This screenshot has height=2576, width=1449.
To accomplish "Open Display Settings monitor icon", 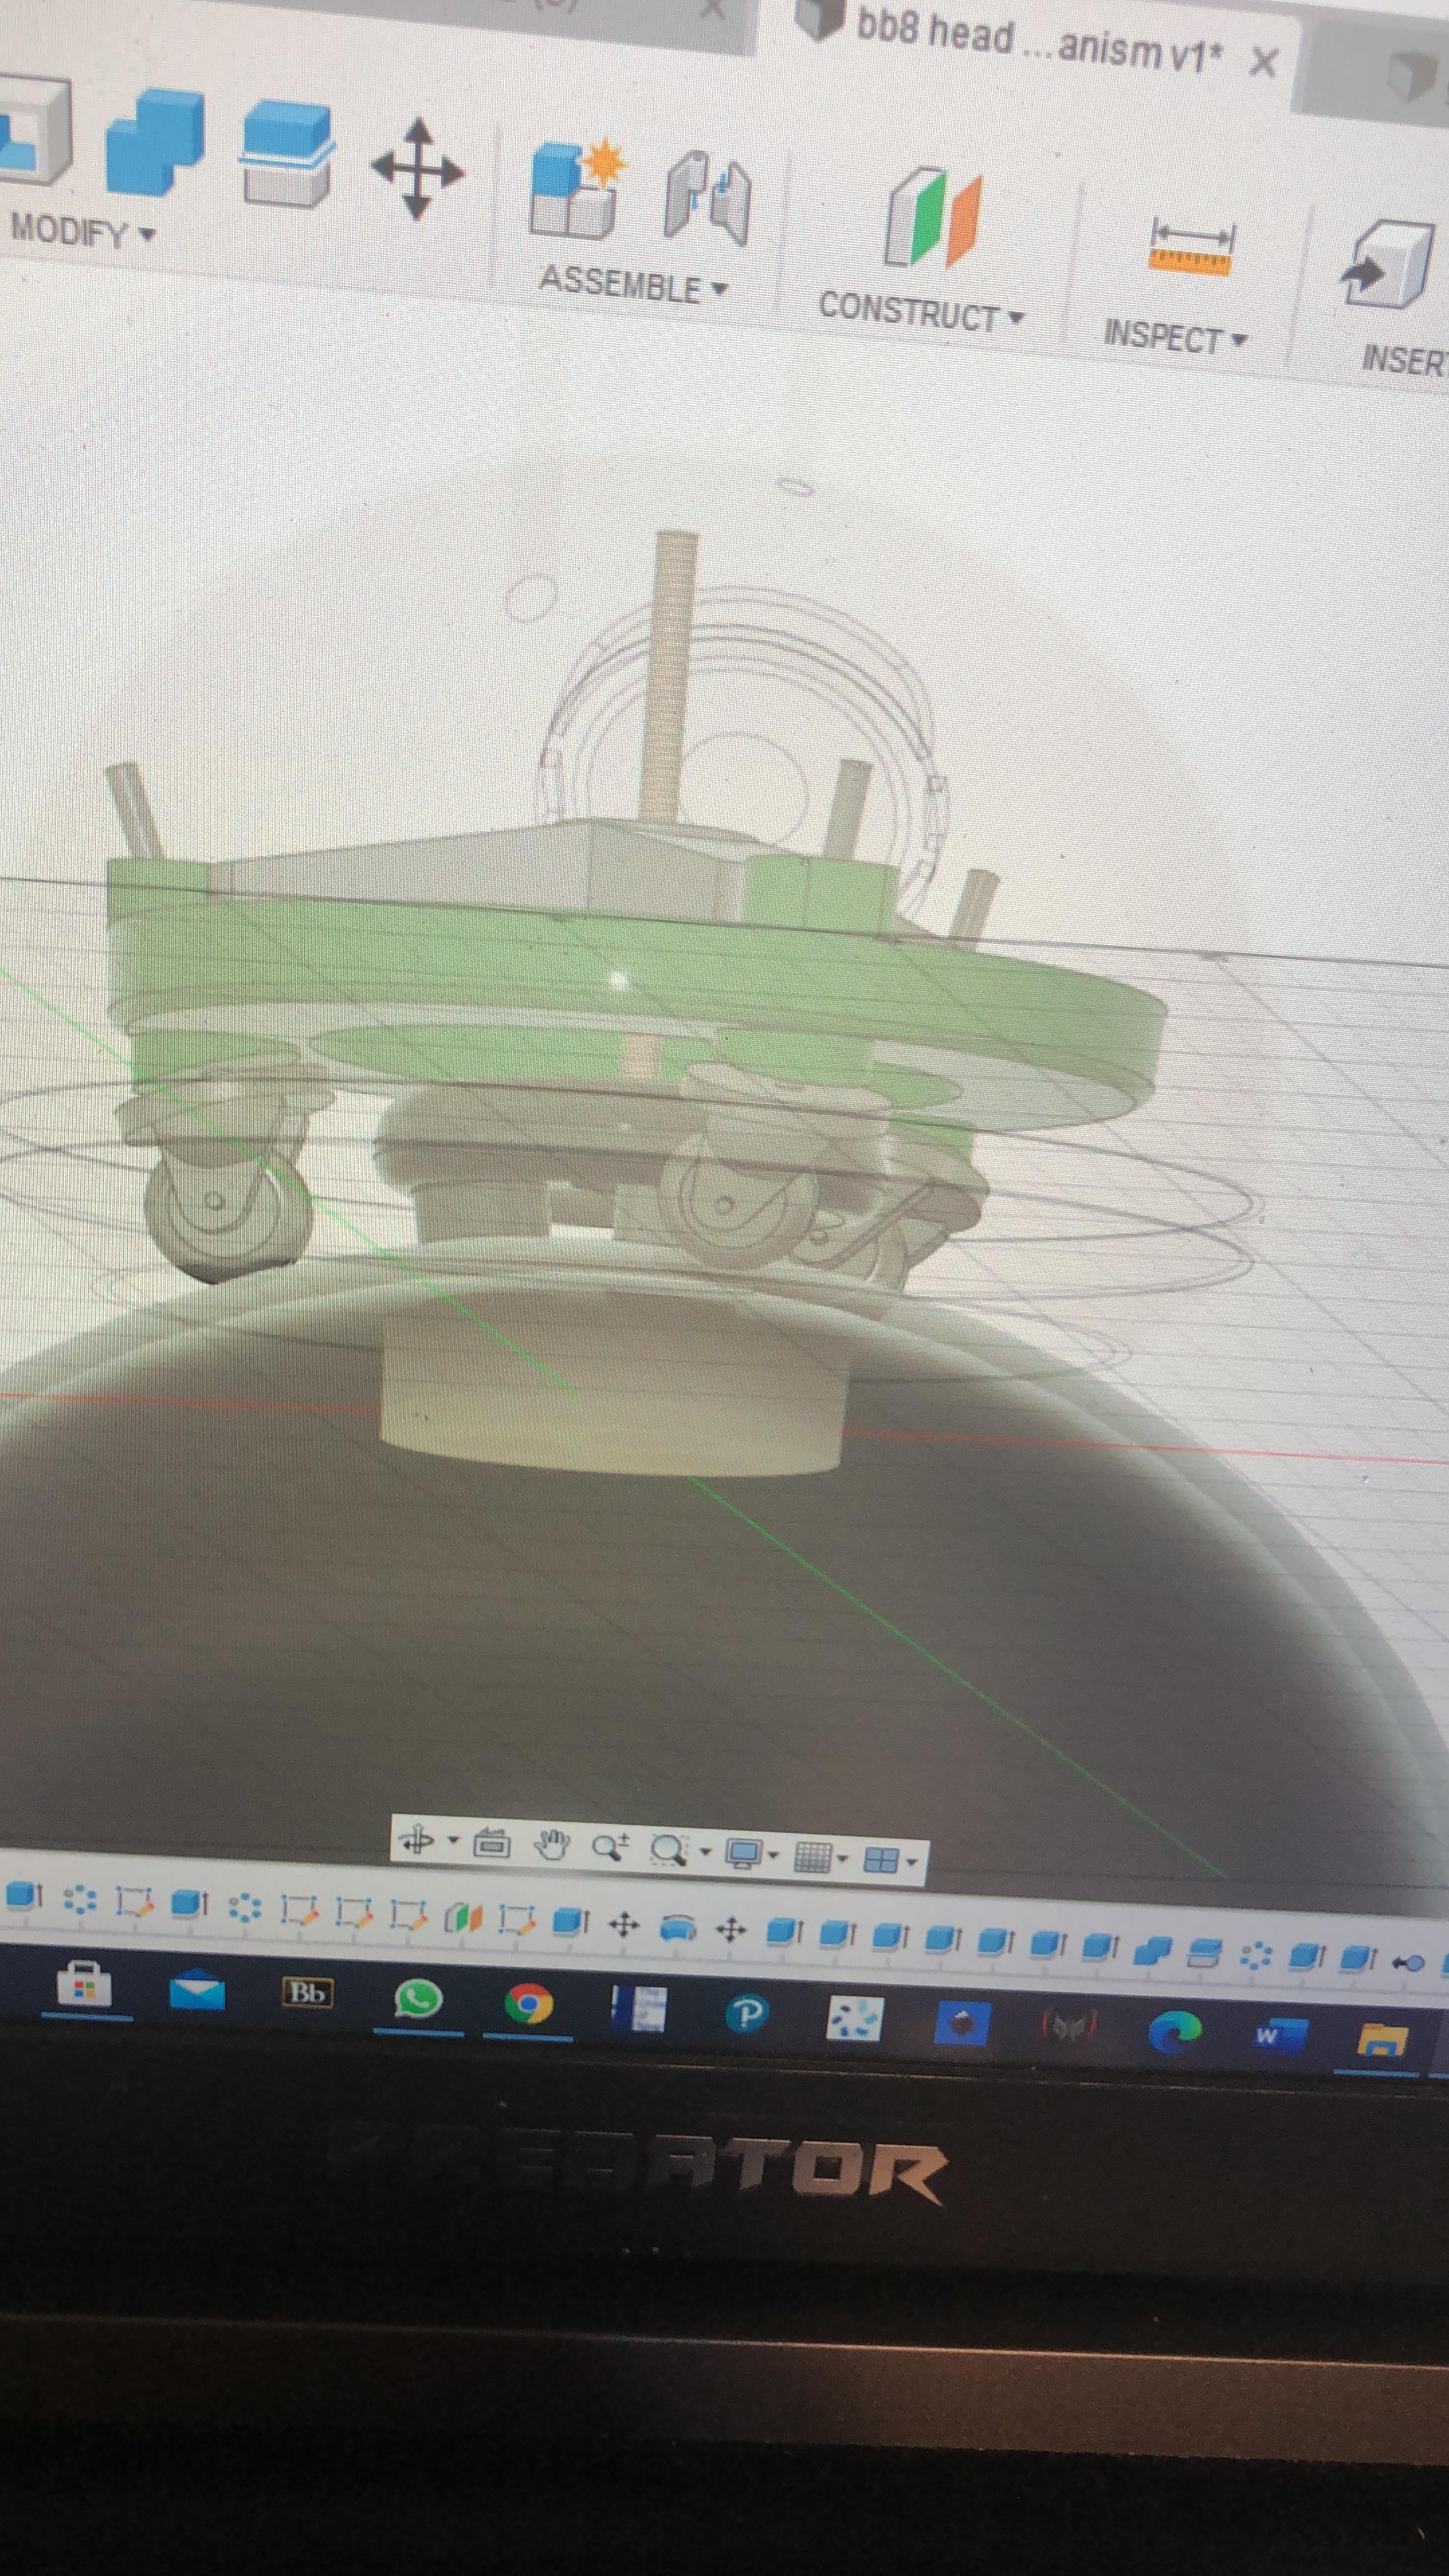I will click(744, 1854).
